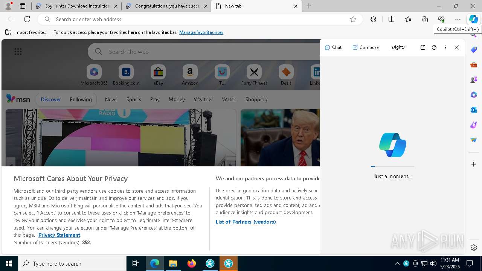482x271 pixels.
Task: Open the MSN logo link
Action: 18,99
